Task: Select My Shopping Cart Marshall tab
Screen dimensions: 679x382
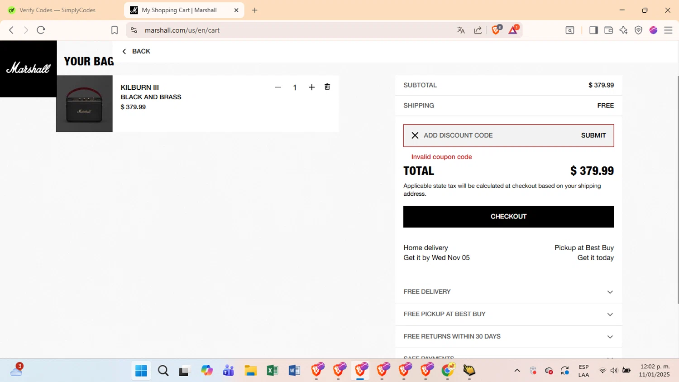Action: pos(179,10)
